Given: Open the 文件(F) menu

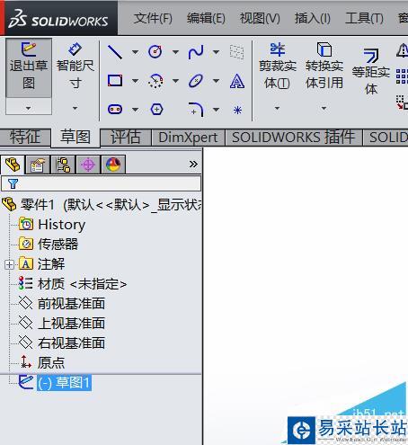Looking at the screenshot, I should tap(153, 19).
